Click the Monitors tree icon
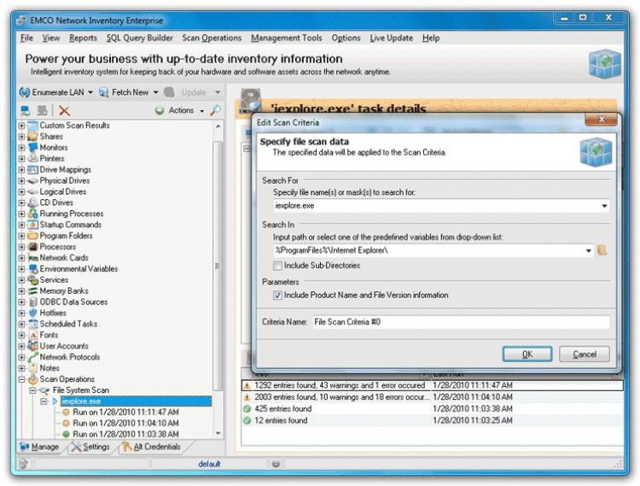Screen dimensions: 640x486 (32, 148)
